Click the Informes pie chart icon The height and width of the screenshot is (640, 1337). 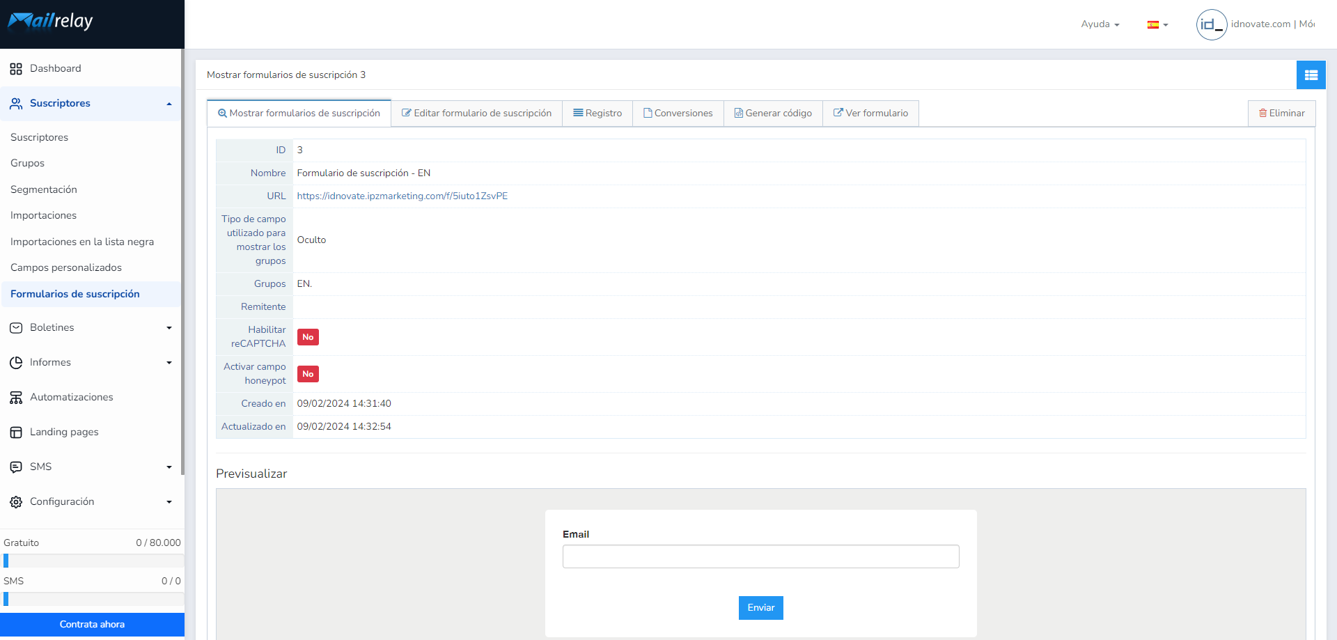(x=16, y=363)
